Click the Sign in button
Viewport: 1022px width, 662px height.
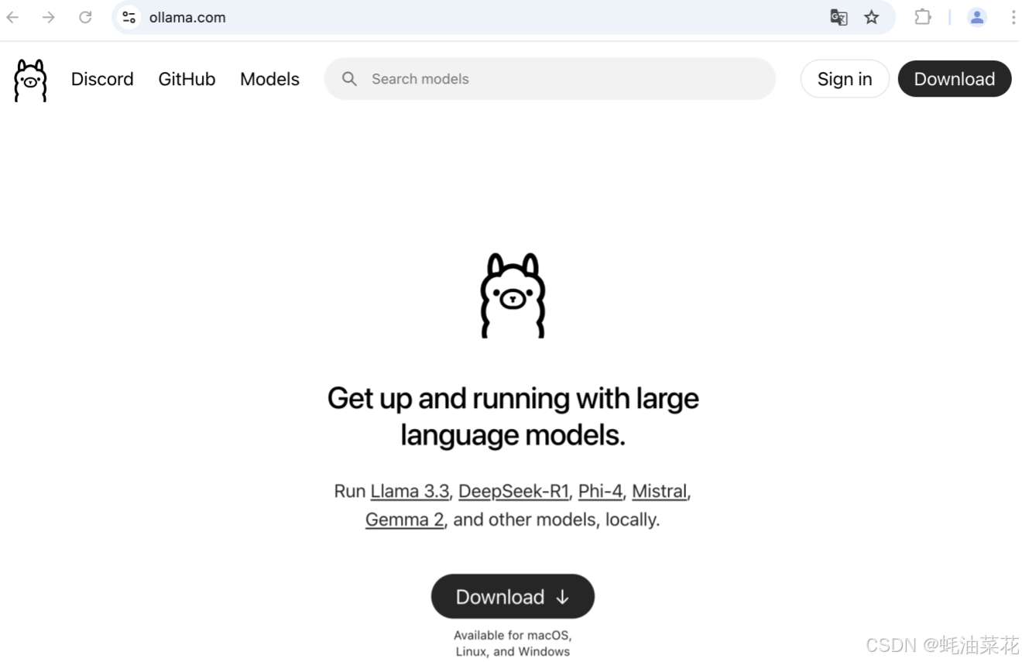[x=845, y=79]
